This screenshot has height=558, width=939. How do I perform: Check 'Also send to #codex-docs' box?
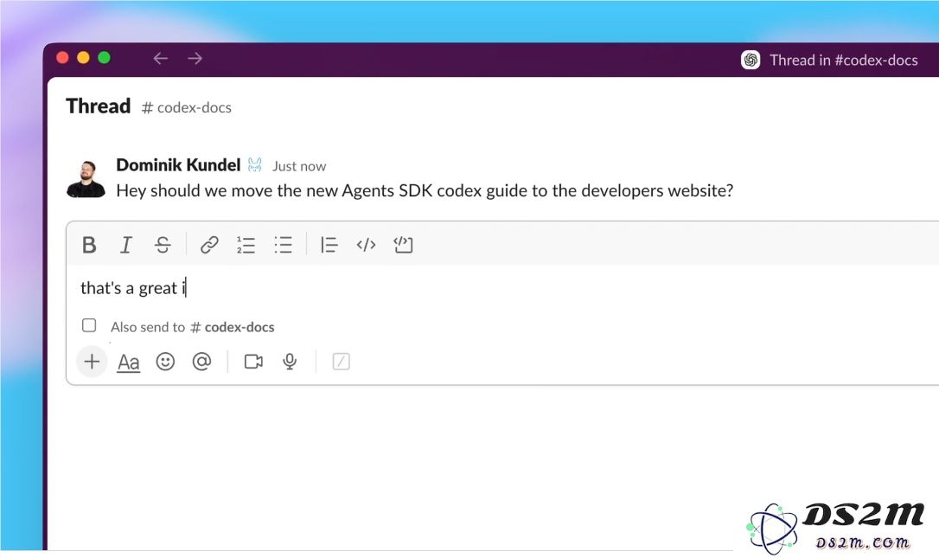tap(89, 326)
